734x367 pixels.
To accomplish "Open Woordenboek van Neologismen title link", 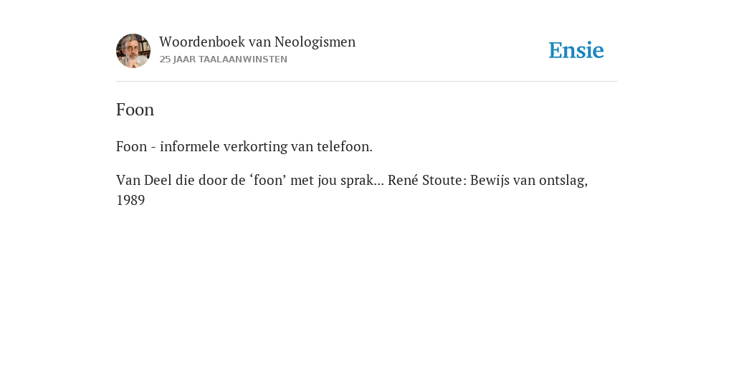I will pos(257,42).
